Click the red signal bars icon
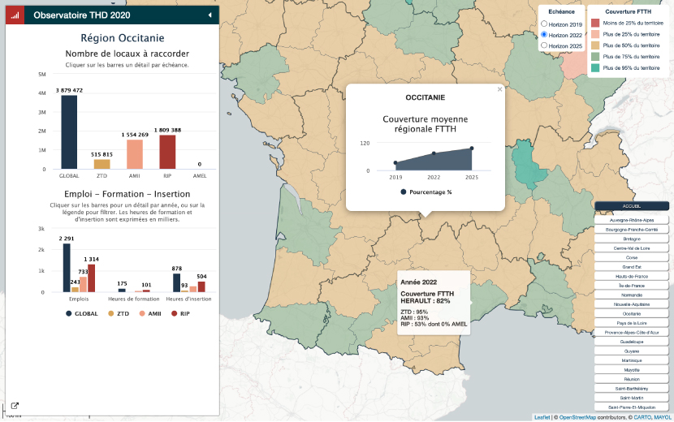The width and height of the screenshot is (674, 422). pyautogui.click(x=14, y=15)
